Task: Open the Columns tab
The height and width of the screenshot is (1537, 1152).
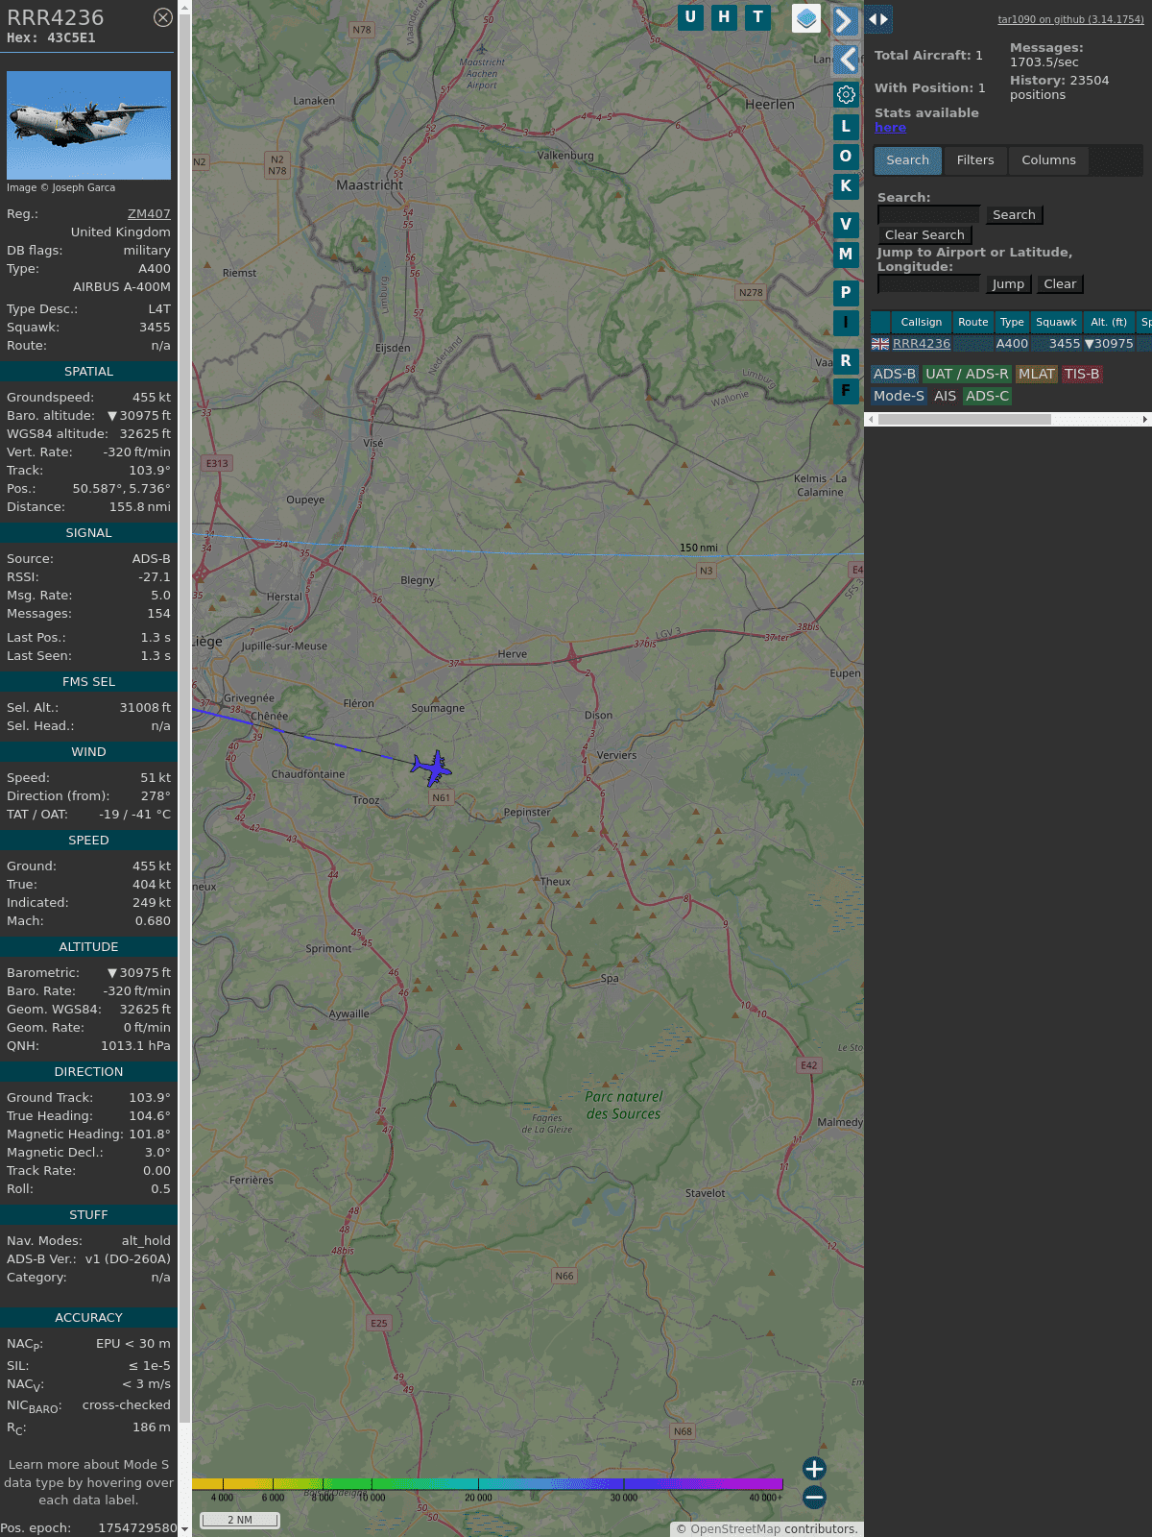Action: click(1048, 160)
